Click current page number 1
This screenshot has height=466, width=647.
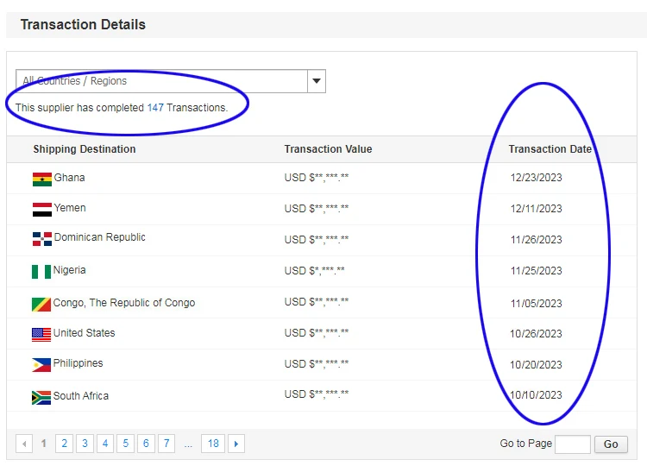43,444
